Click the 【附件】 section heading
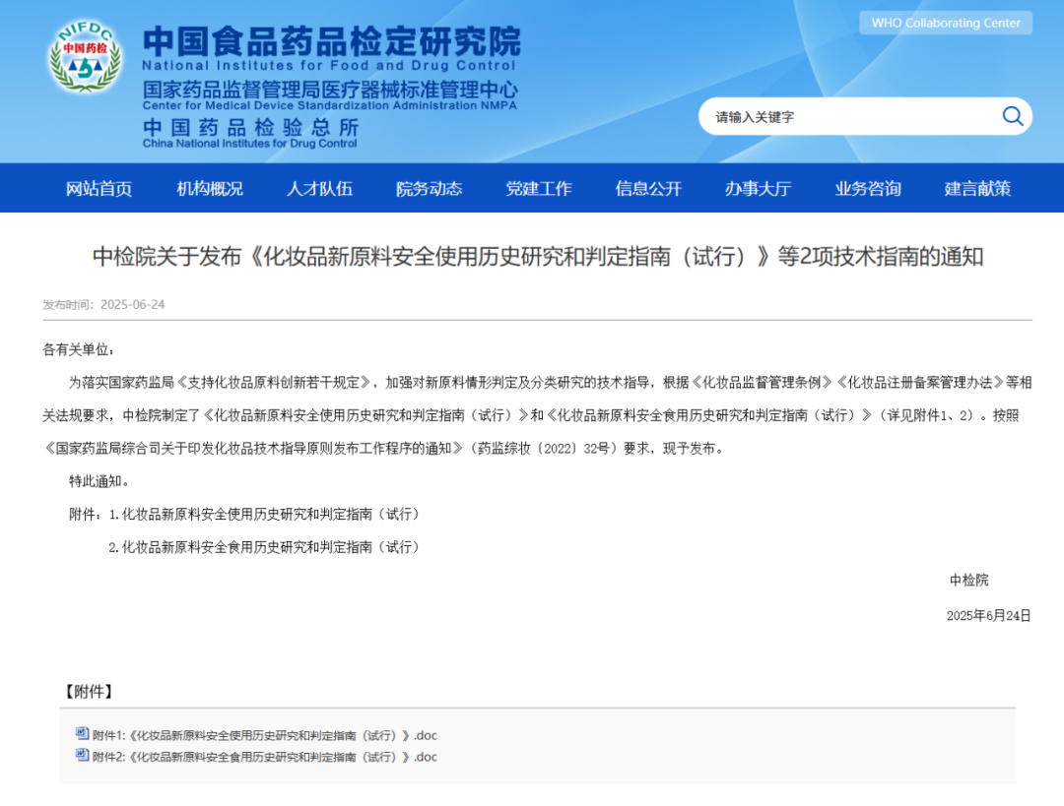 click(89, 692)
